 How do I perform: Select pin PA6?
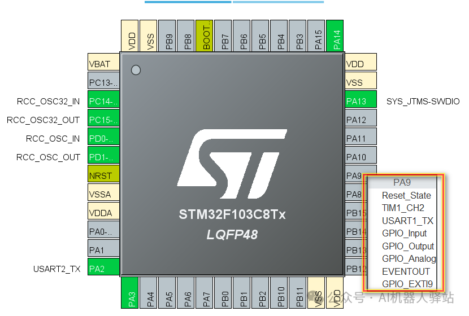pyautogui.click(x=186, y=293)
